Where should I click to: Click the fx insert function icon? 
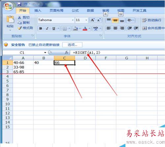point(67,52)
